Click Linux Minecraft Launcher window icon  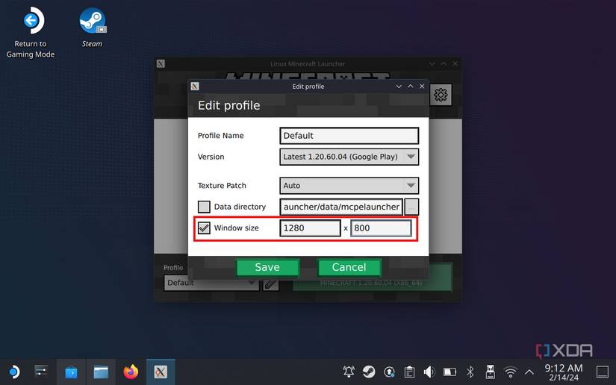161,63
